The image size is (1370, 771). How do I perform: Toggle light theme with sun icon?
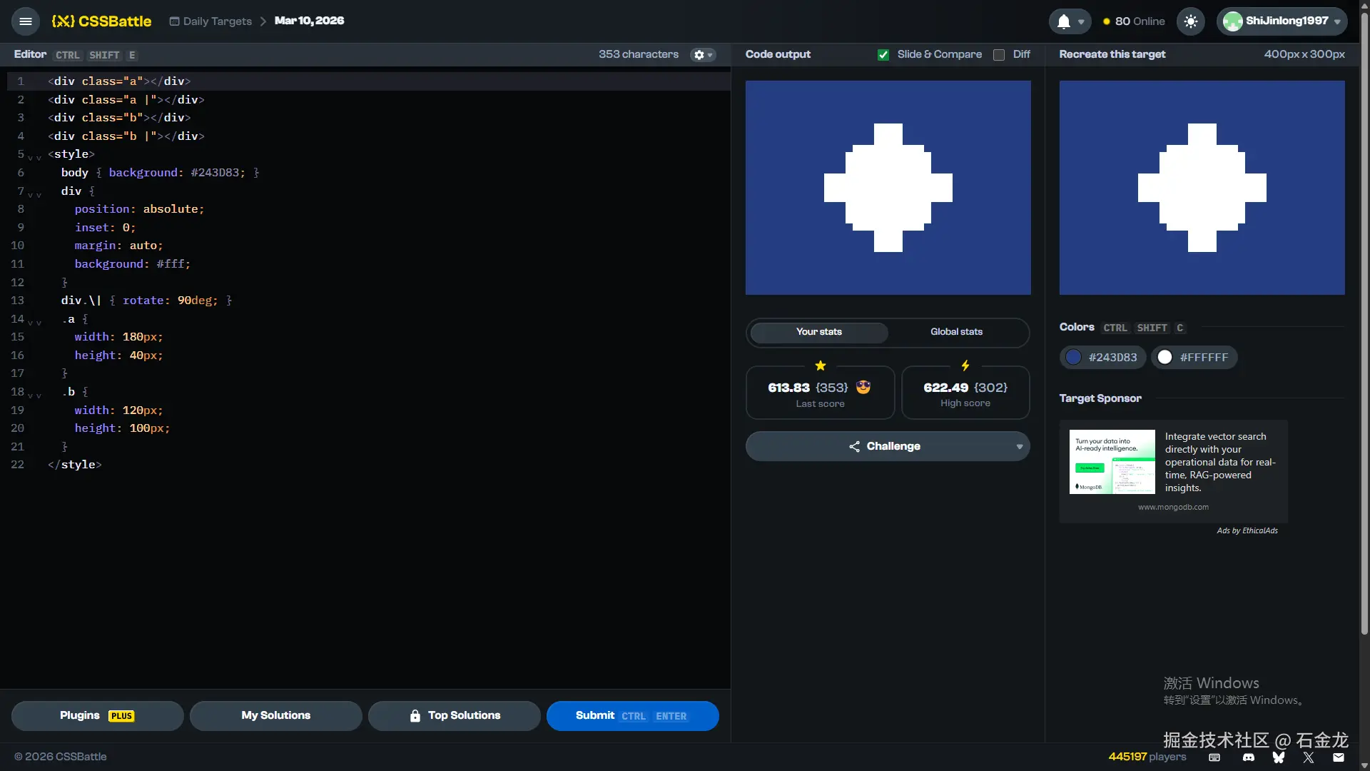point(1190,21)
